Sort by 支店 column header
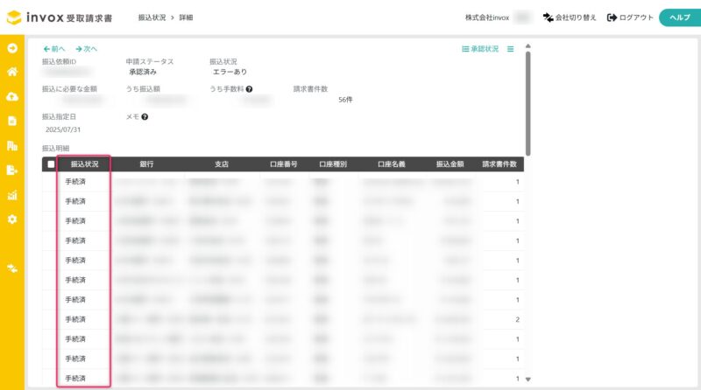701x390 pixels. [x=222, y=164]
